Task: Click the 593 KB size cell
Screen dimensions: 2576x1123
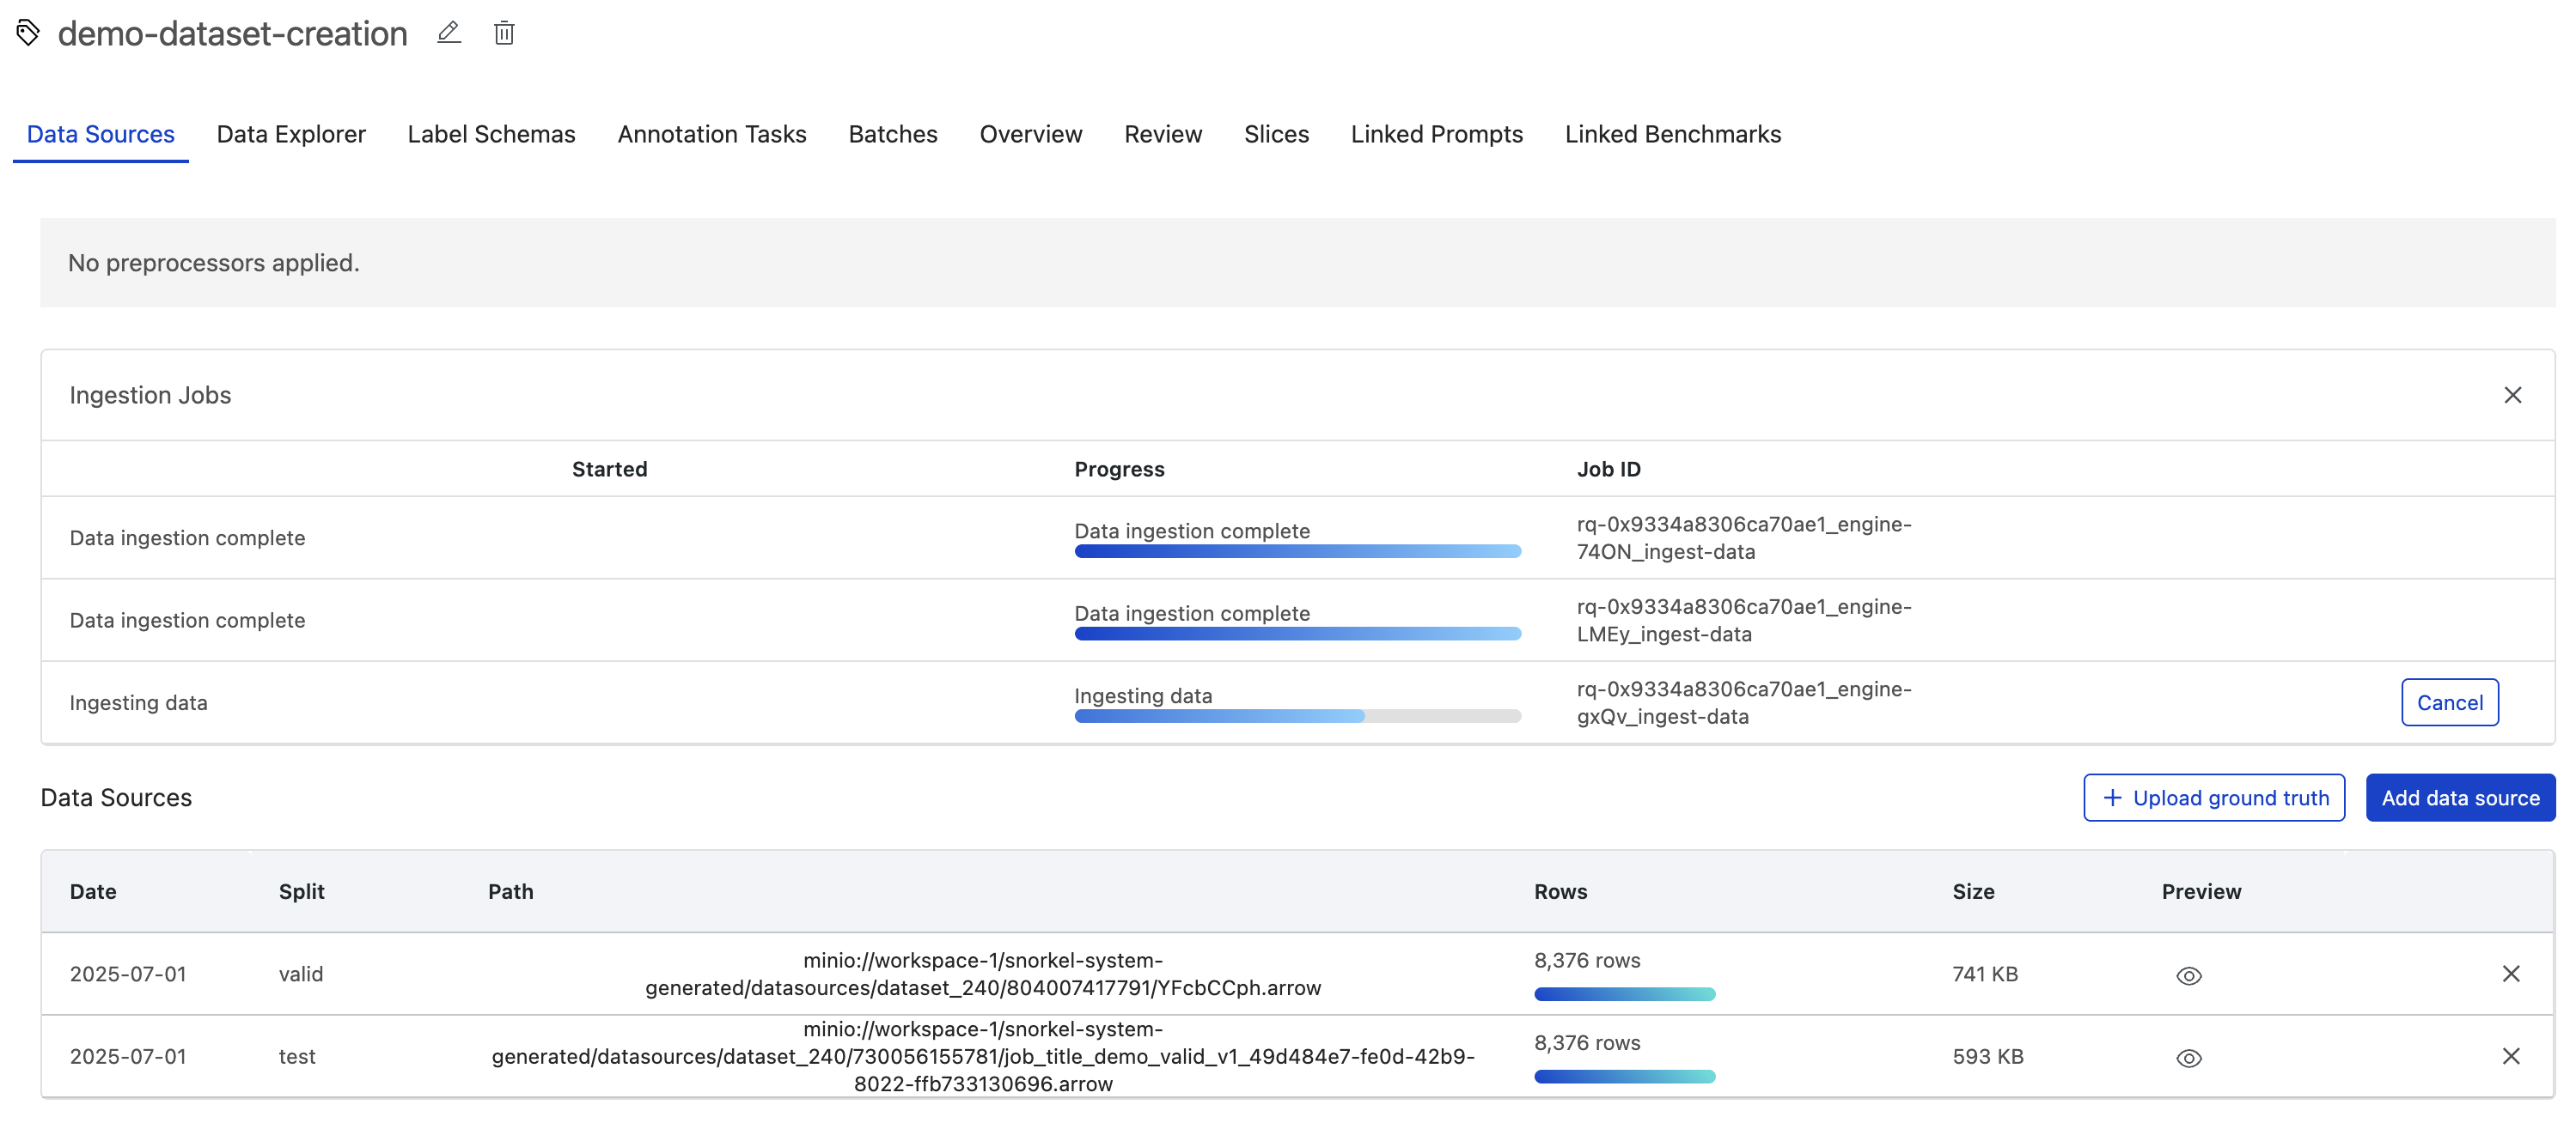Action: tap(1988, 1056)
